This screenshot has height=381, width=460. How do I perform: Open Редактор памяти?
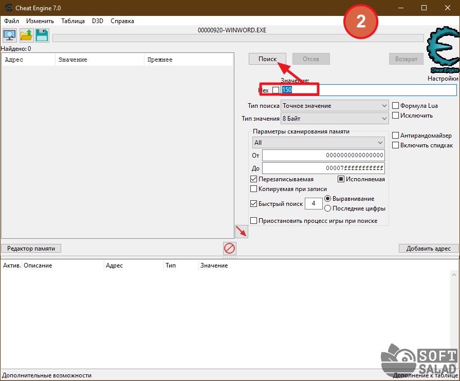31,249
